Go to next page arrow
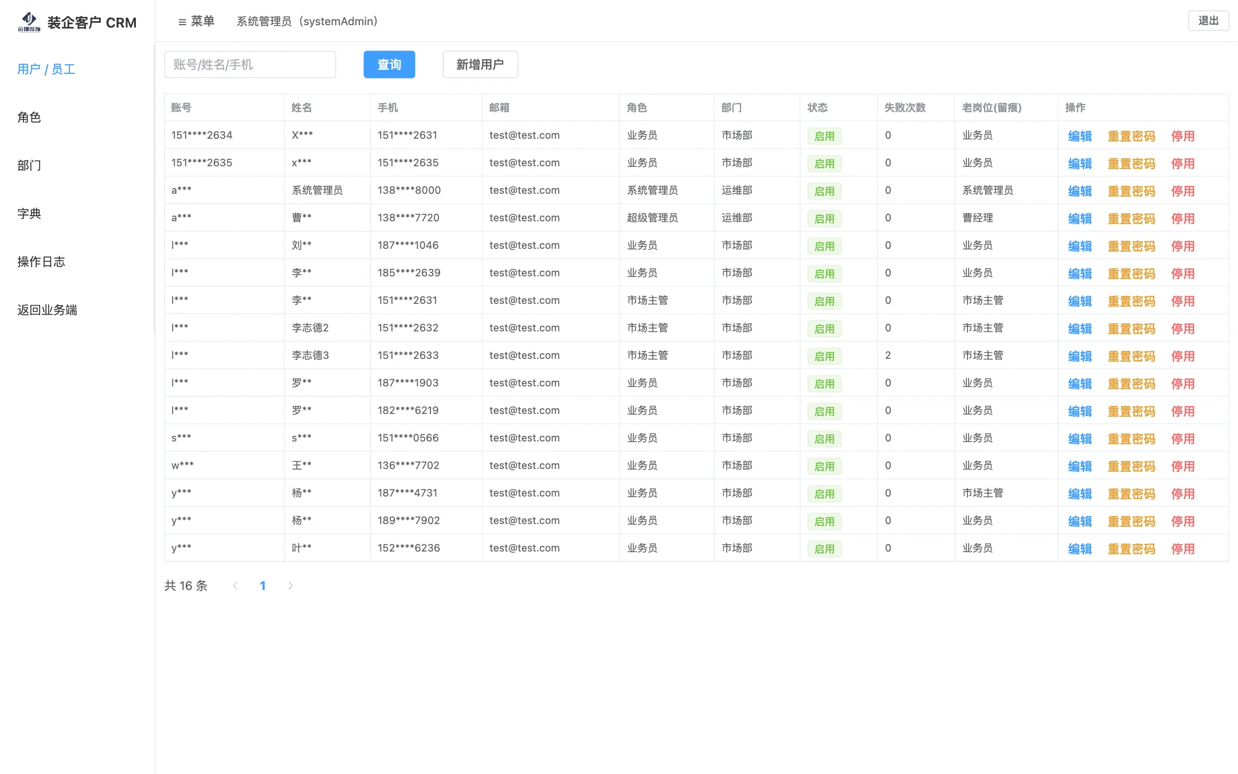The height and width of the screenshot is (774, 1238). click(x=291, y=585)
